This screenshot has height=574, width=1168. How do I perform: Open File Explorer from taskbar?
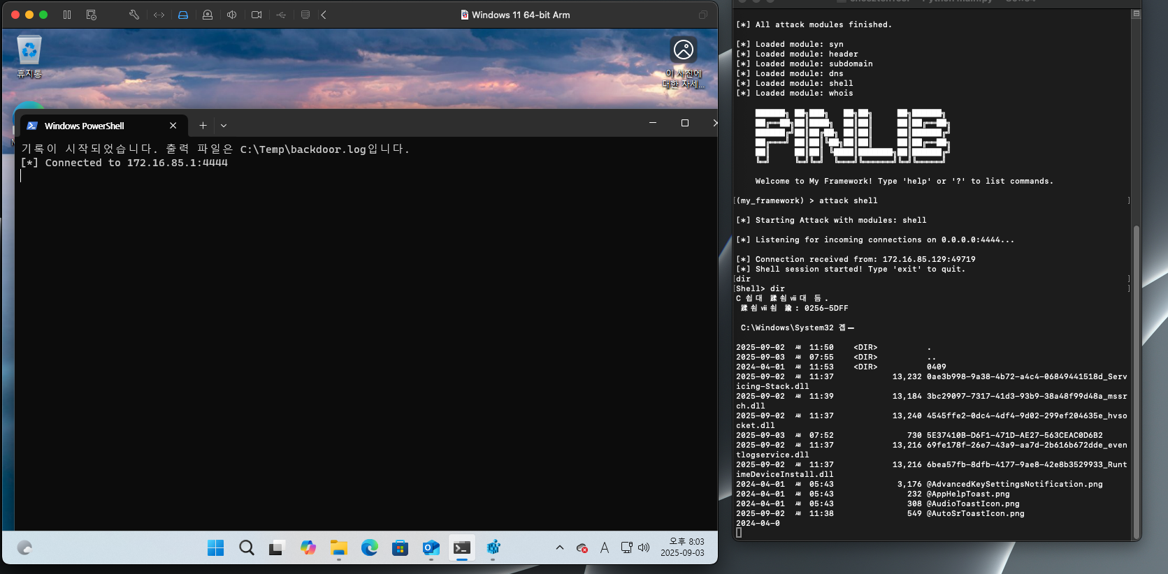point(339,548)
